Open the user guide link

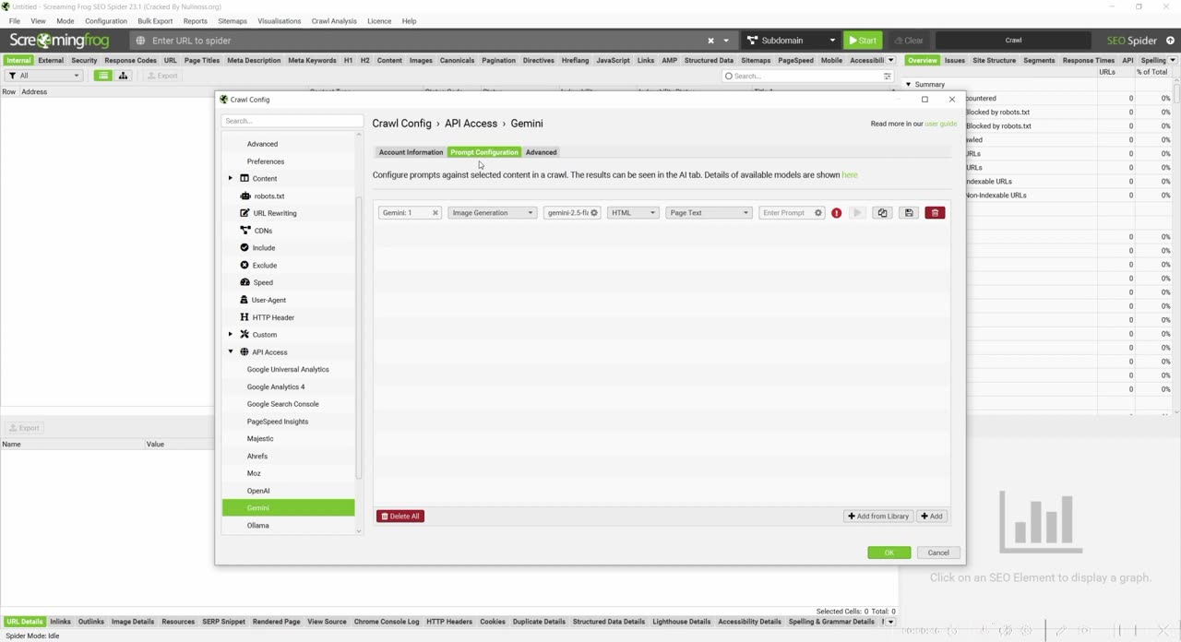click(941, 124)
